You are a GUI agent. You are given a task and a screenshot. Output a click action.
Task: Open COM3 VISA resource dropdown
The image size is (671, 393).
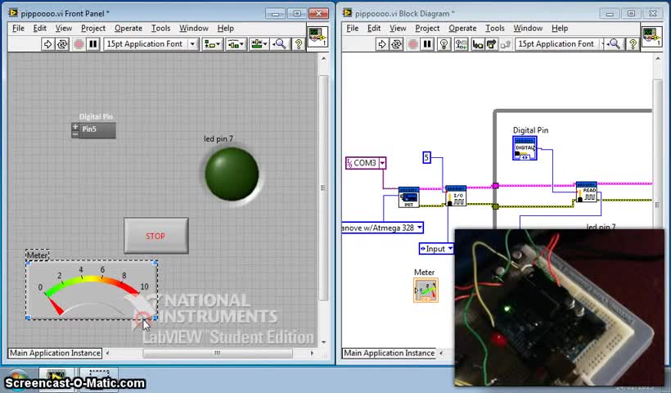click(x=382, y=163)
